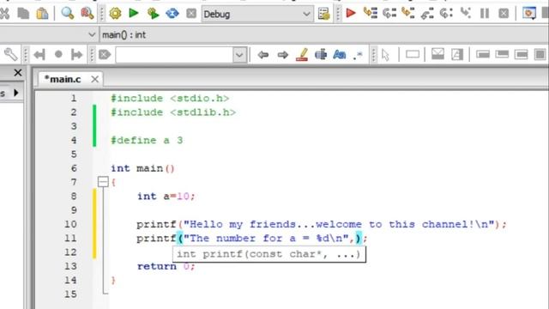Click the Next instruction debug icon
The image size is (549, 309).
(446, 14)
